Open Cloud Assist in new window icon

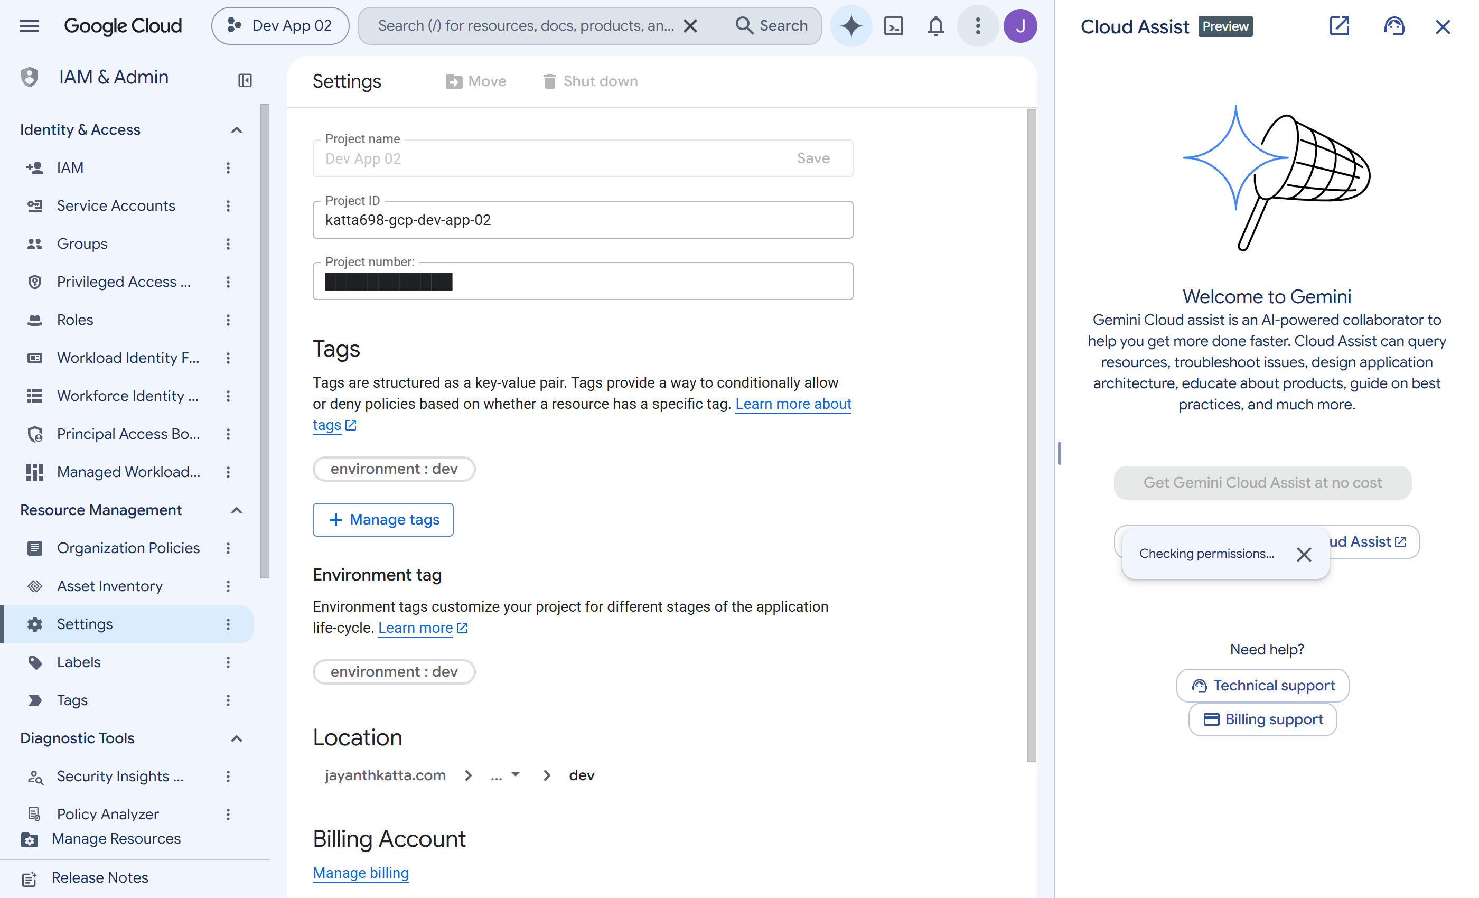click(x=1339, y=26)
